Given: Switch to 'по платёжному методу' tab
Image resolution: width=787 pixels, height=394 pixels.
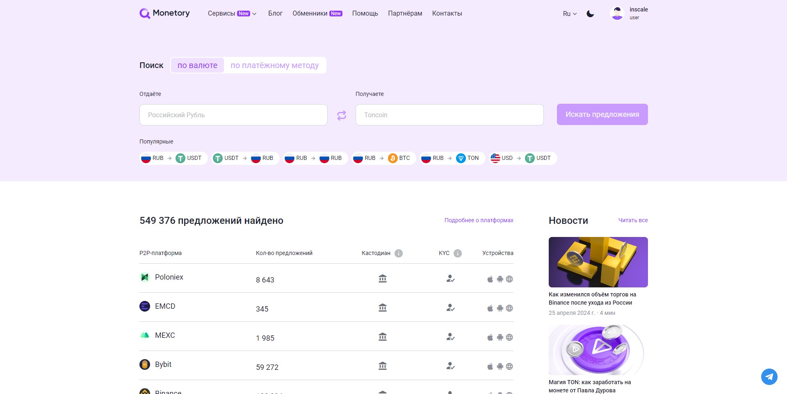Looking at the screenshot, I should pyautogui.click(x=275, y=65).
